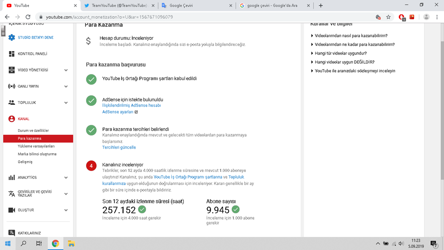
Task: Show hidden system tray icons
Action: [378, 243]
